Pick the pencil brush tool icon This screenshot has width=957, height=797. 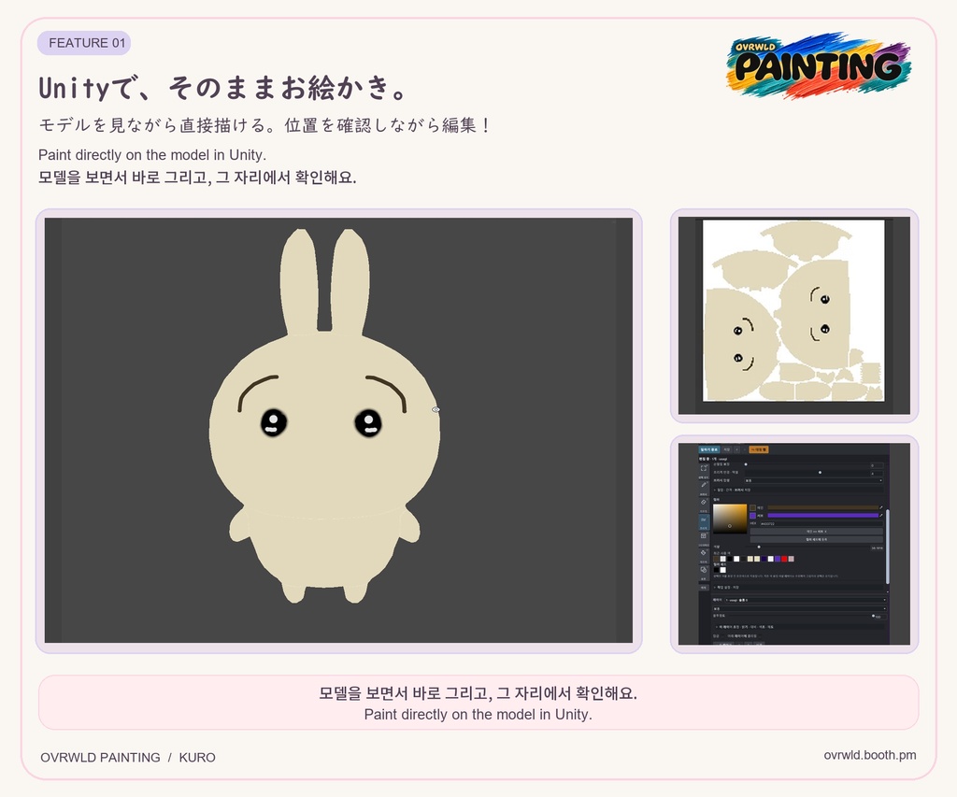(x=704, y=485)
